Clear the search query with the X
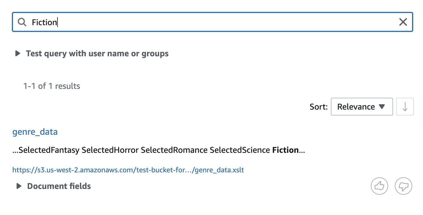Viewport: 423px width, 215px height. [x=403, y=22]
